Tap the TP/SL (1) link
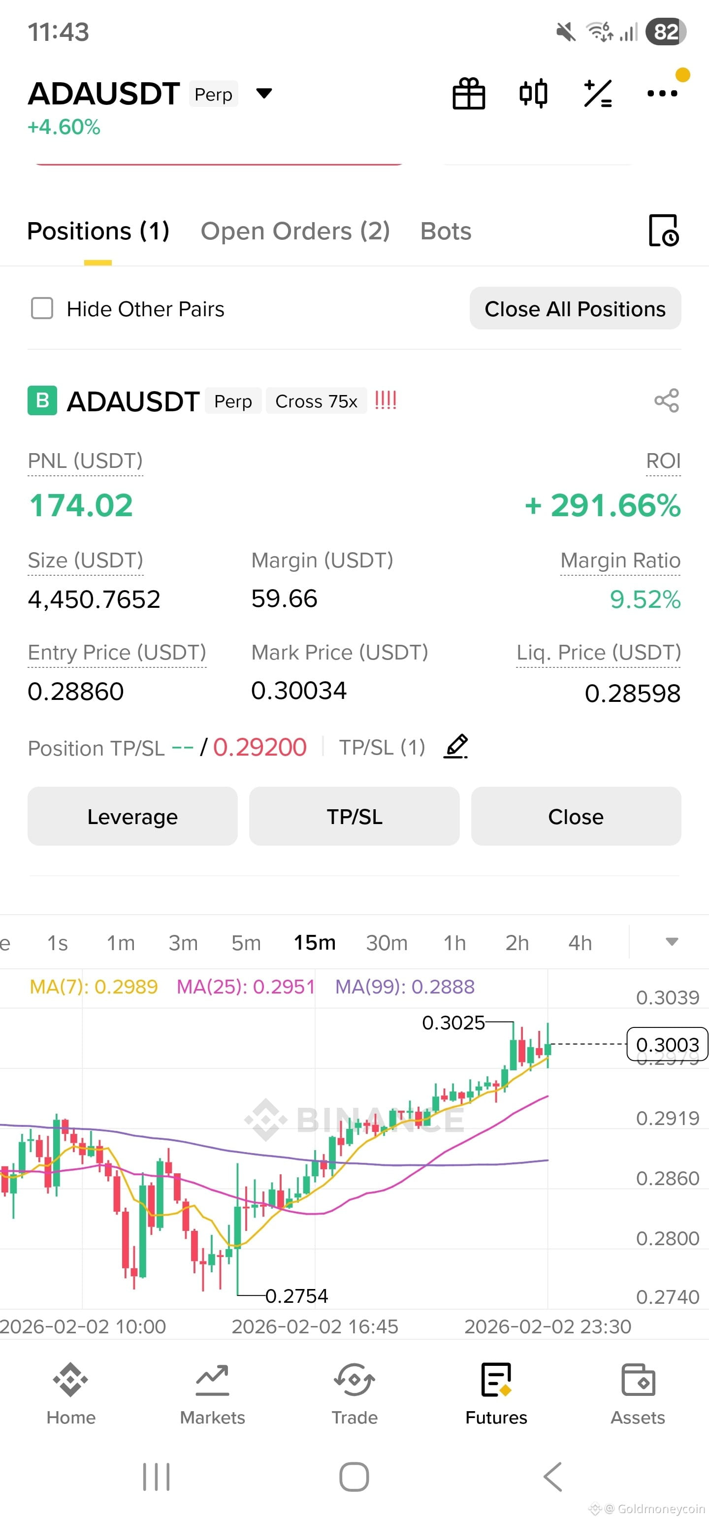Screen dimensions: 709x1521 point(382,748)
